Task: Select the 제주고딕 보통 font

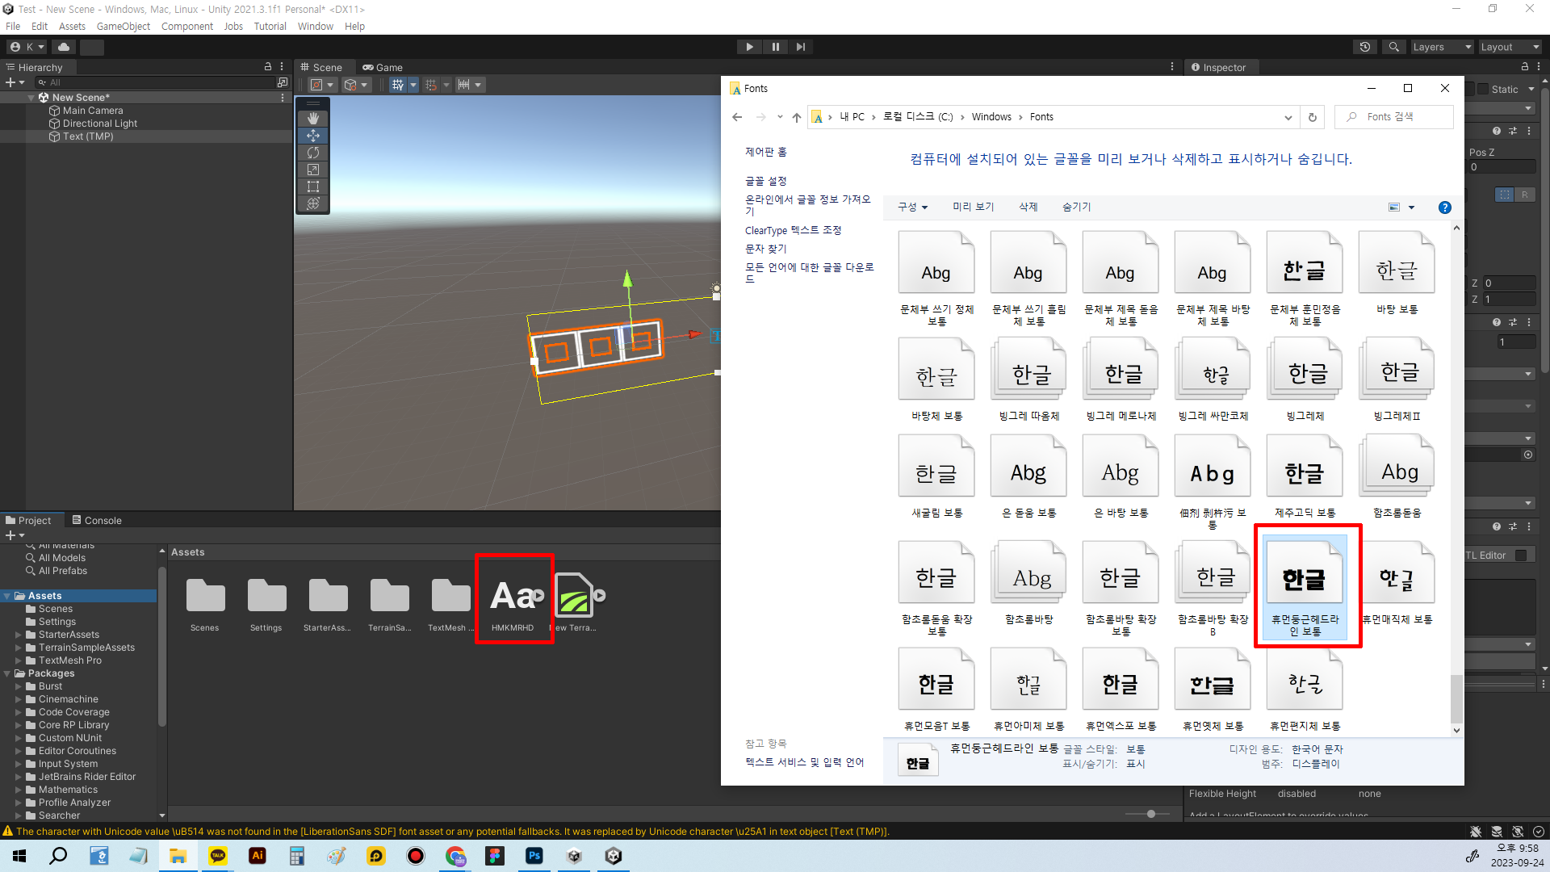Action: pyautogui.click(x=1305, y=476)
